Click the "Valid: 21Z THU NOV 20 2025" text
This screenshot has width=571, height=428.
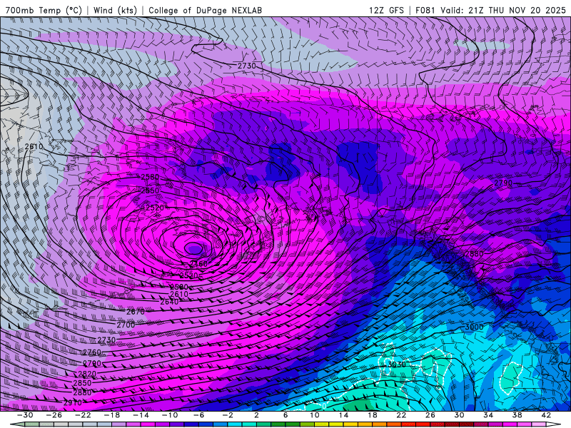coord(503,10)
